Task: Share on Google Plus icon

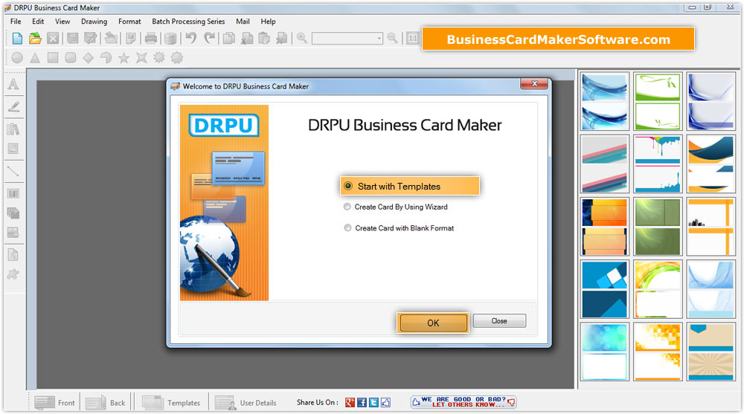Action: (350, 403)
